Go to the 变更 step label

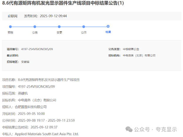tap(59, 32)
